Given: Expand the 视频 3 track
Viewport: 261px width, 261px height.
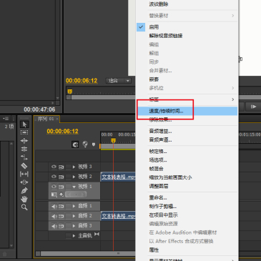Looking at the screenshot, I should (x=74, y=167).
